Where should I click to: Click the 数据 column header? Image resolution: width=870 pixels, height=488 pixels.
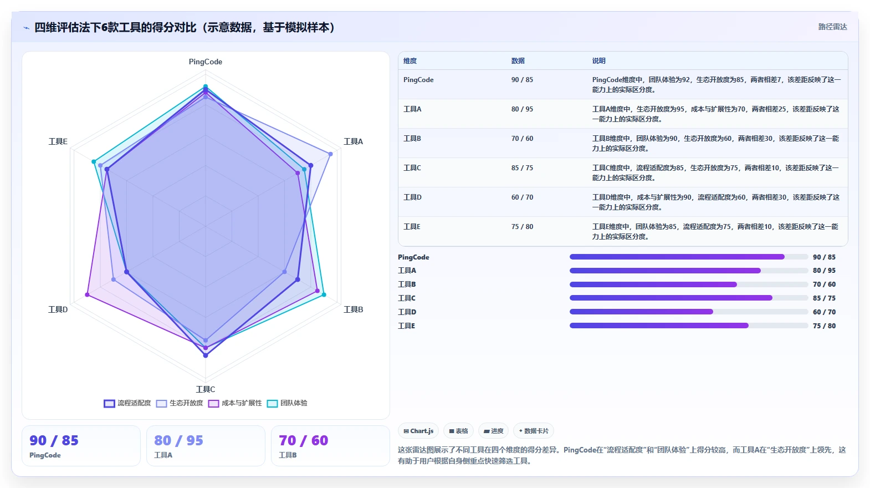click(x=518, y=61)
